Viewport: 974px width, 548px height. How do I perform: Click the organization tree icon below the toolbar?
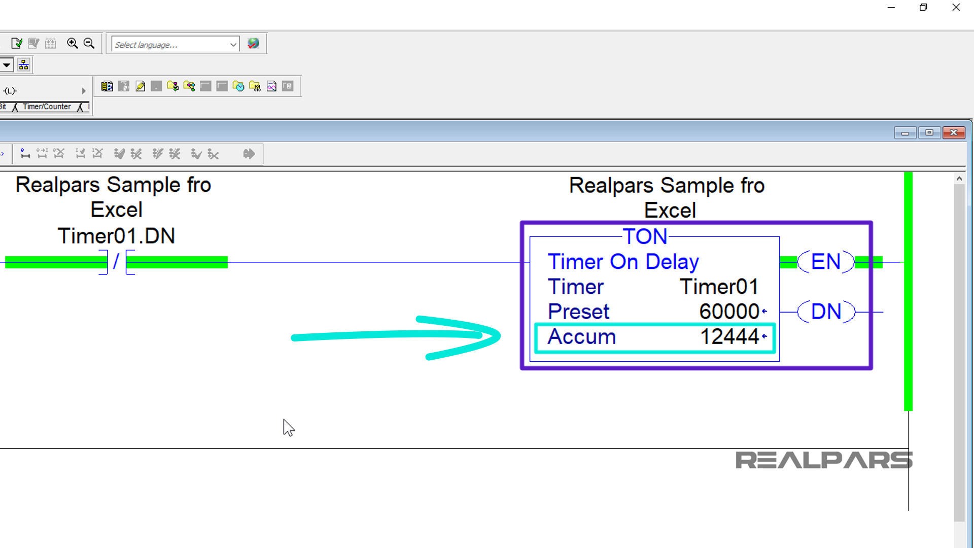(x=23, y=64)
